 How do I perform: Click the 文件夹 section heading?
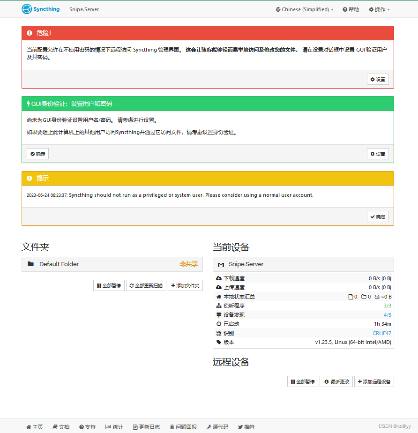pyautogui.click(x=35, y=247)
